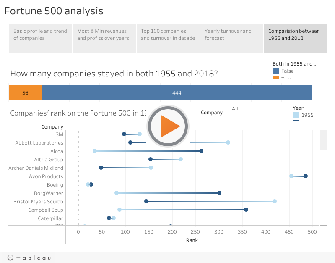This screenshot has width=335, height=263.
Task: Click the Company column header
Action: coord(52,127)
